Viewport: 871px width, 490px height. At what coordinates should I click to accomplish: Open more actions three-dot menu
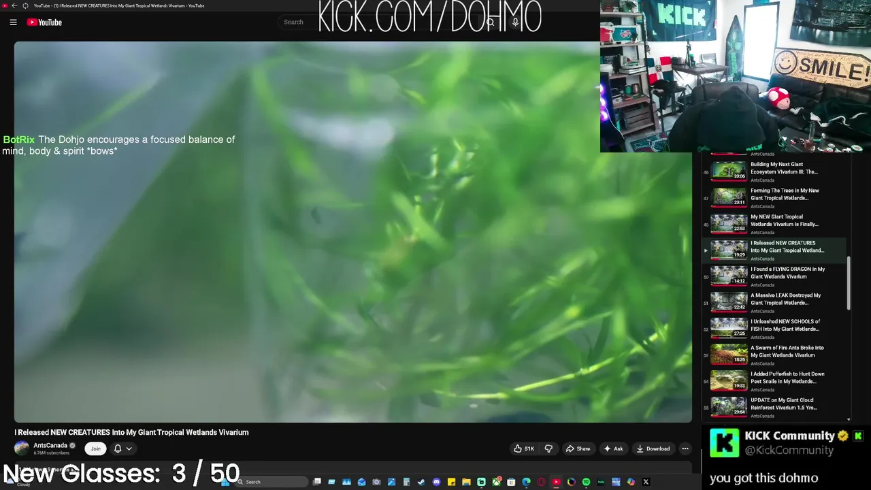click(x=685, y=448)
